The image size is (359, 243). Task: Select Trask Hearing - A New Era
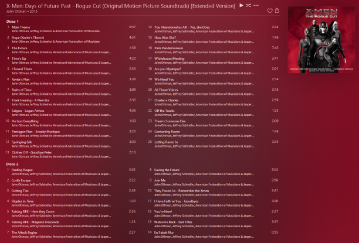coord(31,100)
